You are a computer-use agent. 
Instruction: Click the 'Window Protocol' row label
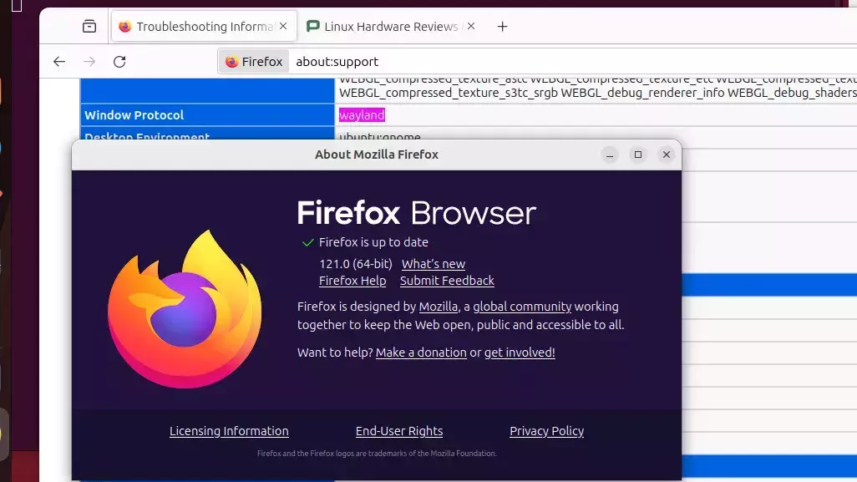134,115
